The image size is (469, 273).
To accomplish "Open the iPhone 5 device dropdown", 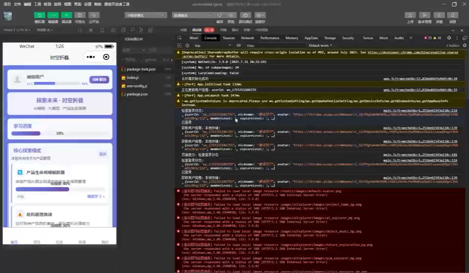I will pos(17,30).
